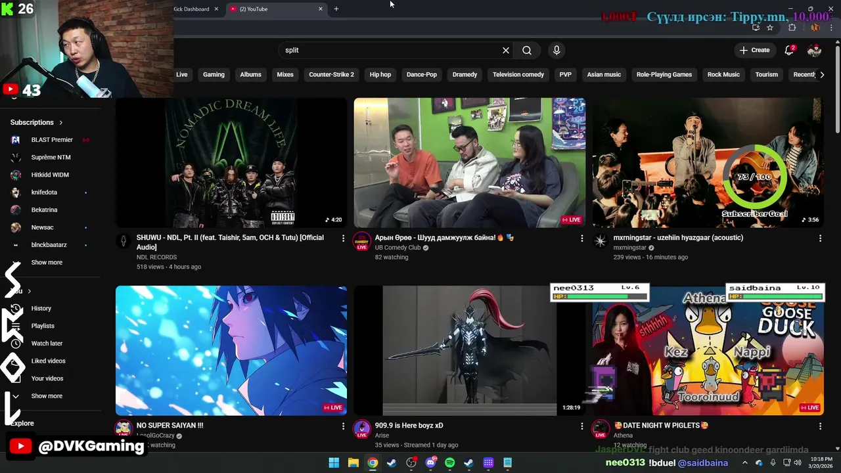This screenshot has width=841, height=473.
Task: Open more options for the UB Comedy Club stream
Action: 581,238
